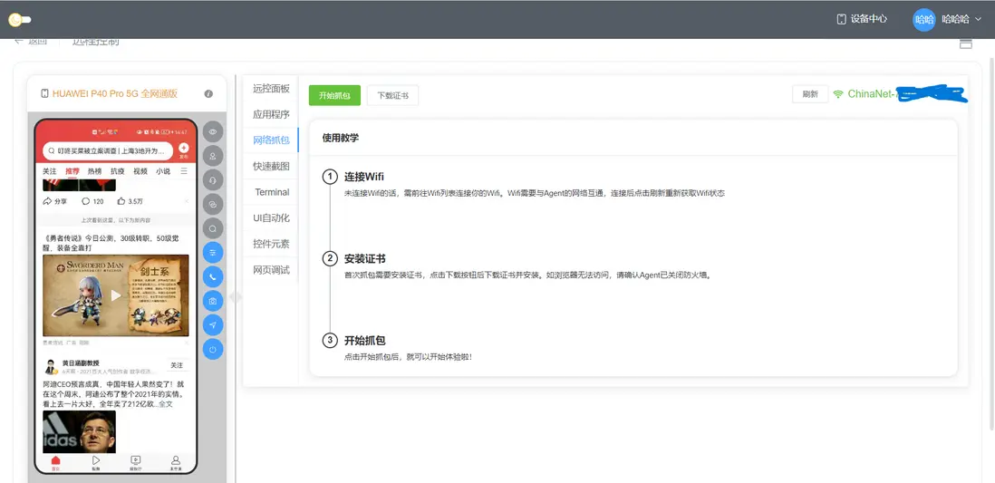The width and height of the screenshot is (995, 483).
Task: Tap the share icon in phone feed
Action: 46,201
